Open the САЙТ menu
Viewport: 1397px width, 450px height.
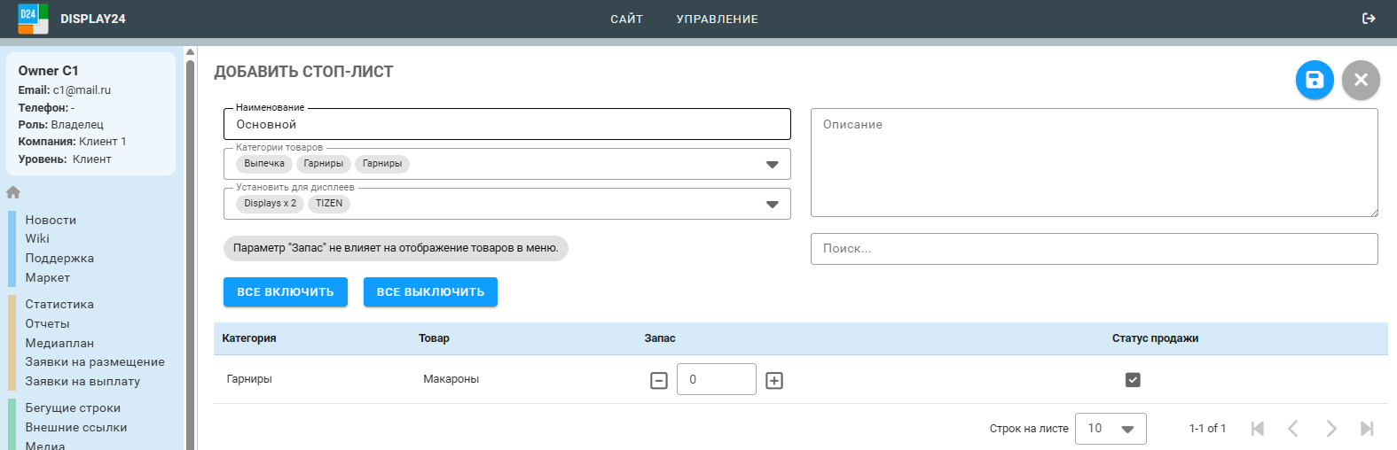coord(626,19)
